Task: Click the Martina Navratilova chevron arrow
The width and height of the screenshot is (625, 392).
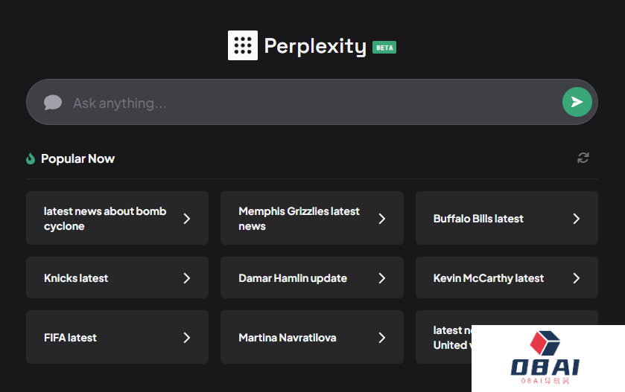Action: 382,338
